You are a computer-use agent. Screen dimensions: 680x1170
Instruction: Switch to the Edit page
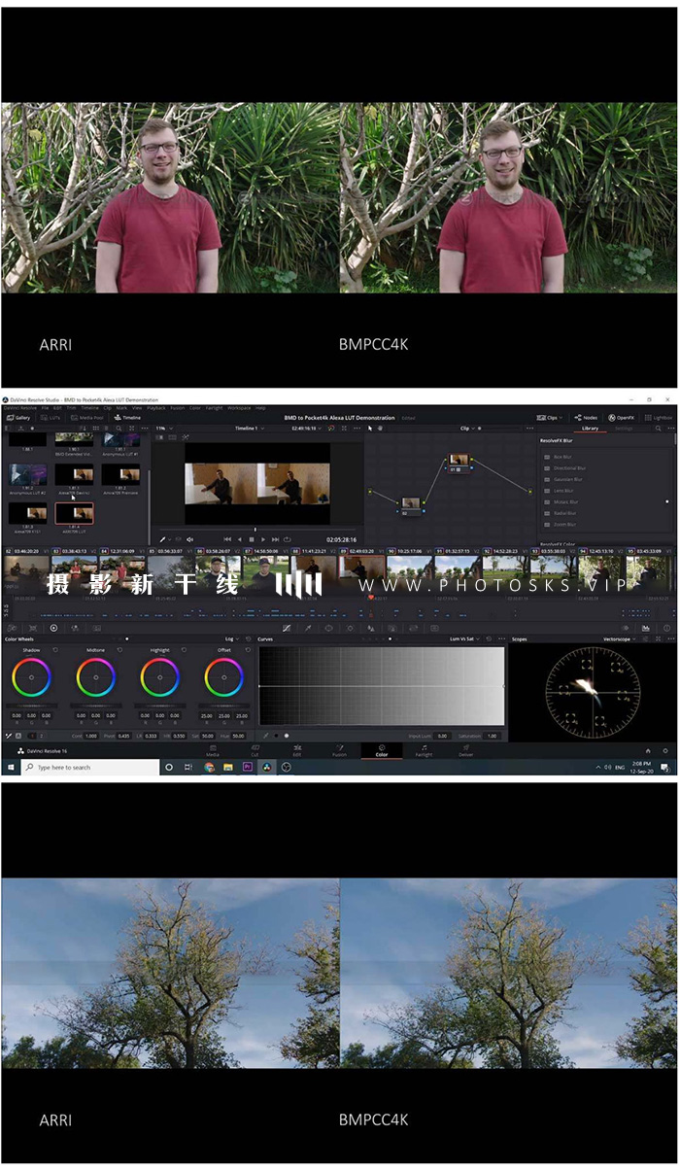coord(297,751)
